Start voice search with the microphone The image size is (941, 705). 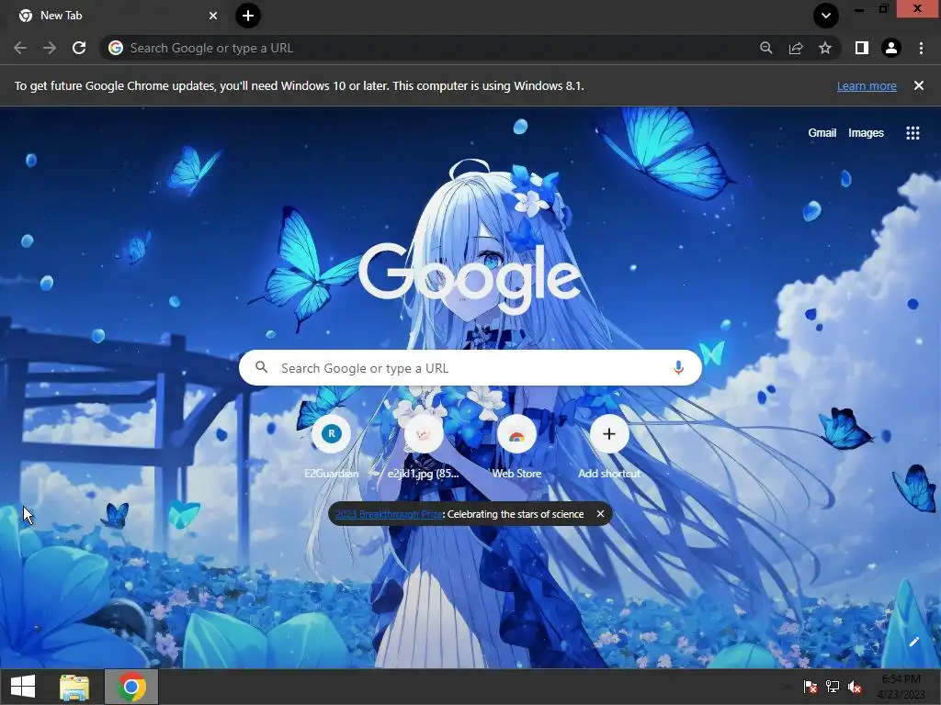pos(678,367)
